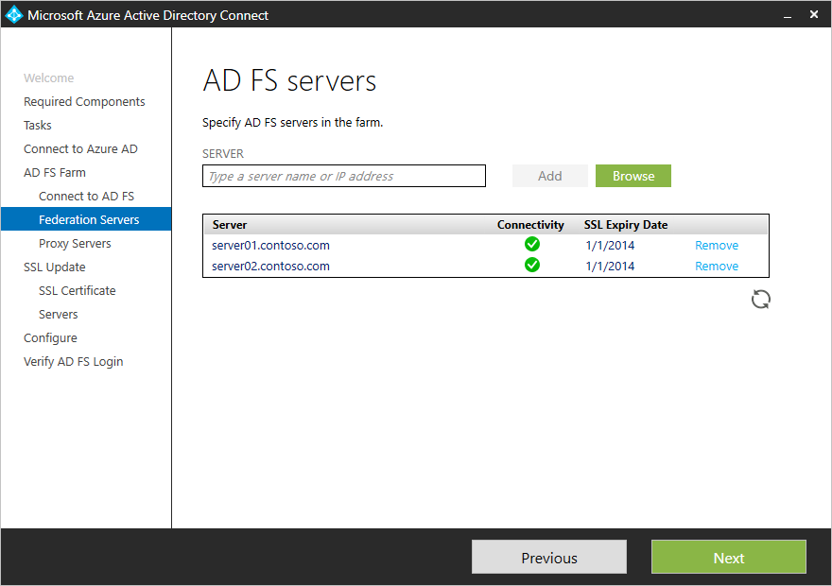
Task: Click the Azure AD Connect logo in title bar
Action: click(13, 14)
